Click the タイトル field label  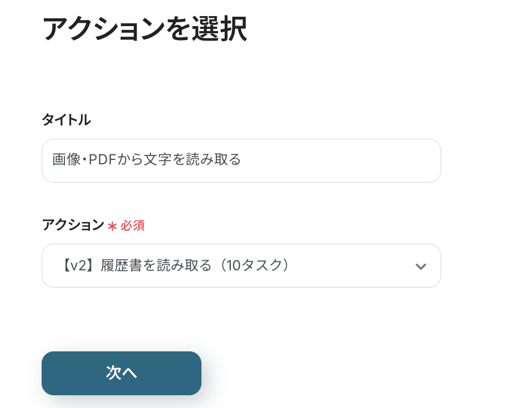coord(66,119)
